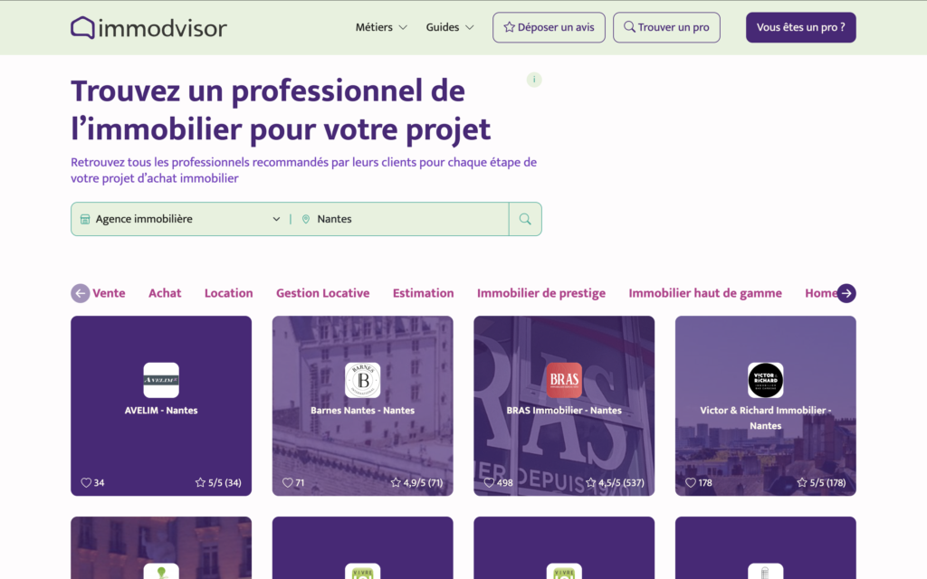Click the star rating icon on BRAS card
This screenshot has height=579, width=927.
pyautogui.click(x=590, y=483)
